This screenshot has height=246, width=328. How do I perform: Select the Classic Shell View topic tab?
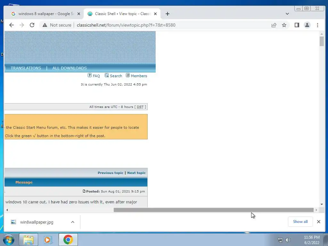122,14
